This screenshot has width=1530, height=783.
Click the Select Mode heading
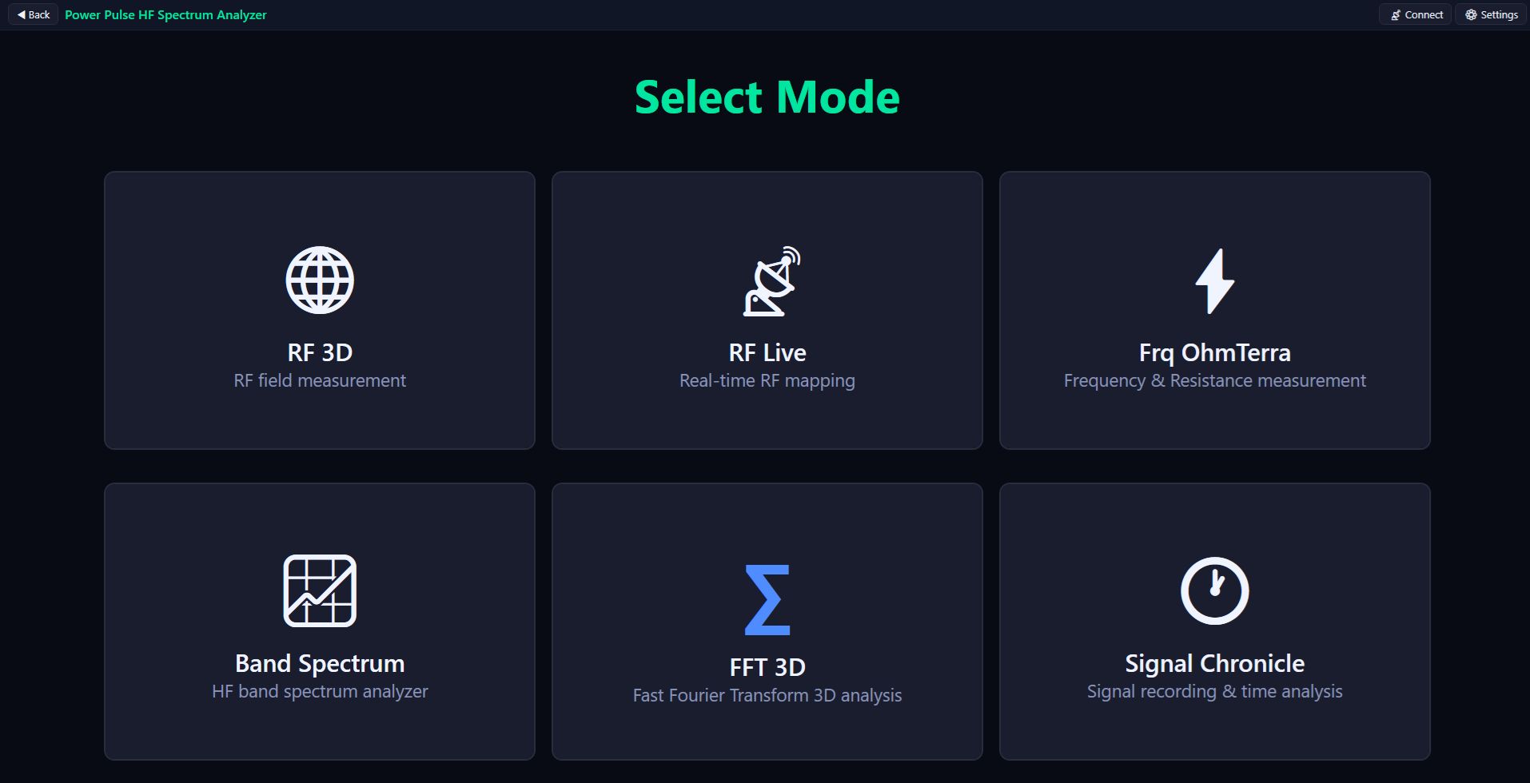click(x=767, y=97)
